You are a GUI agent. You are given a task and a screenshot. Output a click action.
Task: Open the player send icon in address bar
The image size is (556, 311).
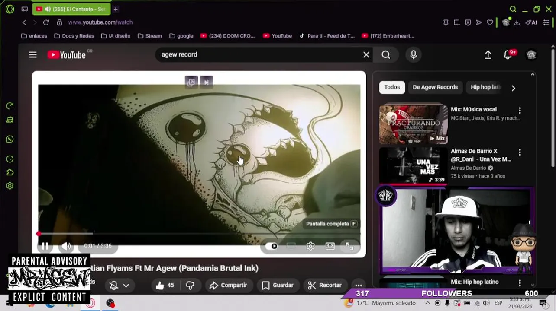[478, 22]
